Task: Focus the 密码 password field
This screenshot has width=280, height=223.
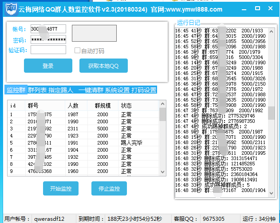Action: 48,39
